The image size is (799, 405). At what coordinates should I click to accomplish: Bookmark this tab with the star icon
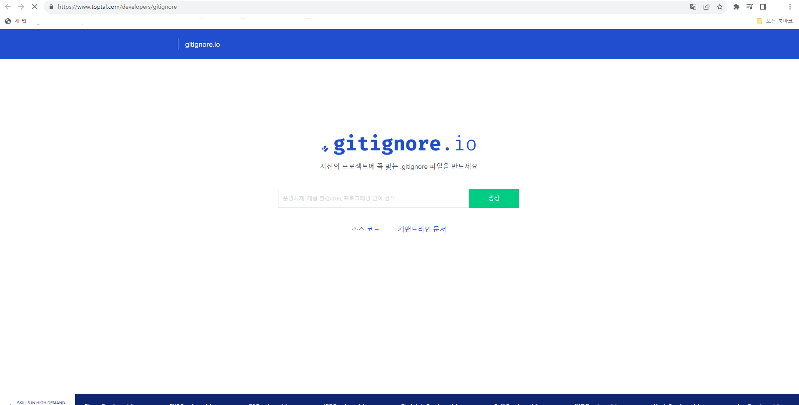click(720, 7)
